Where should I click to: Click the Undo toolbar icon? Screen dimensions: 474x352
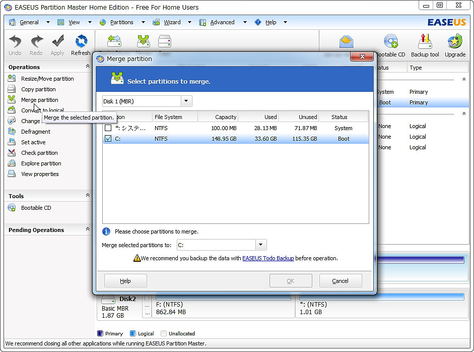pos(15,41)
